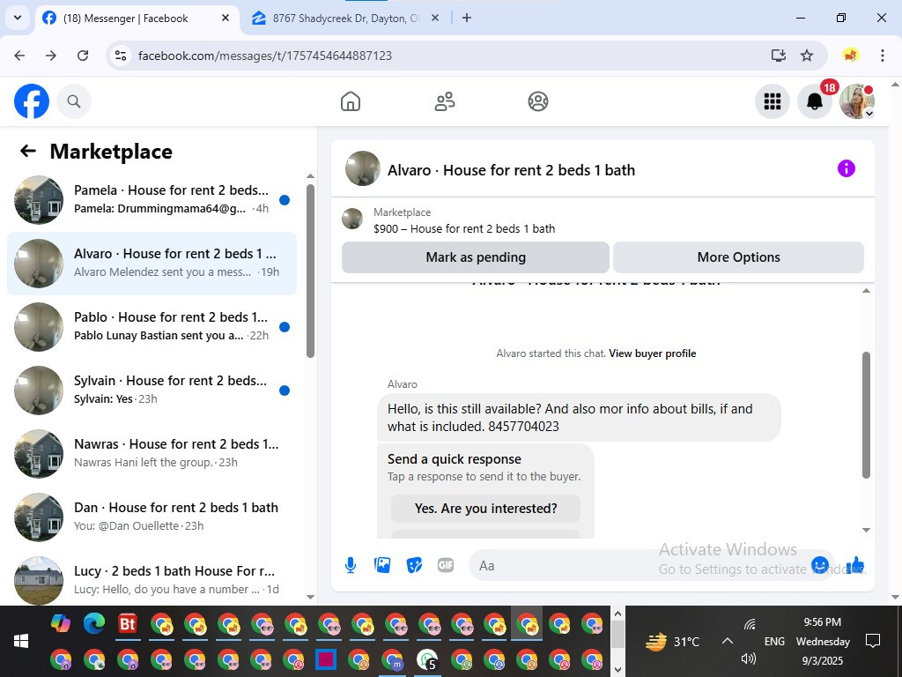Open Sylvain's House for rent conversation
The height and width of the screenshot is (677, 902).
pyautogui.click(x=152, y=390)
